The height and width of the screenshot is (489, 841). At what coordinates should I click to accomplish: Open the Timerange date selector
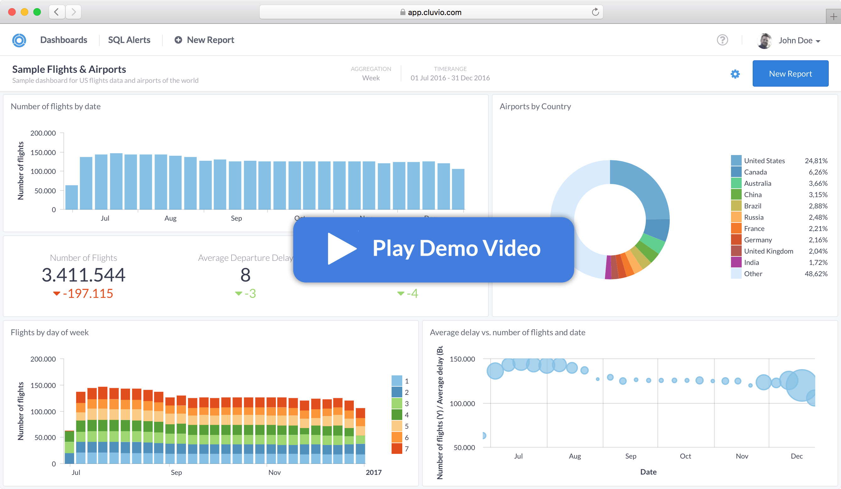[x=450, y=78]
